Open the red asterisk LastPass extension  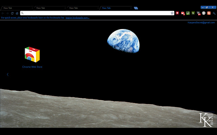coord(177,13)
